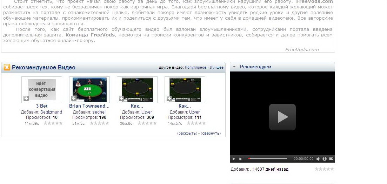Click the '14607 дней назад' text

270,169
